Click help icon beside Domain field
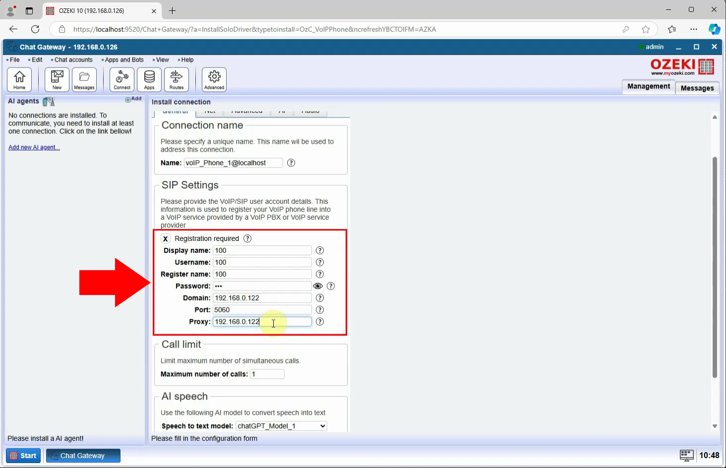Screen dimensions: 726x468 (320, 298)
